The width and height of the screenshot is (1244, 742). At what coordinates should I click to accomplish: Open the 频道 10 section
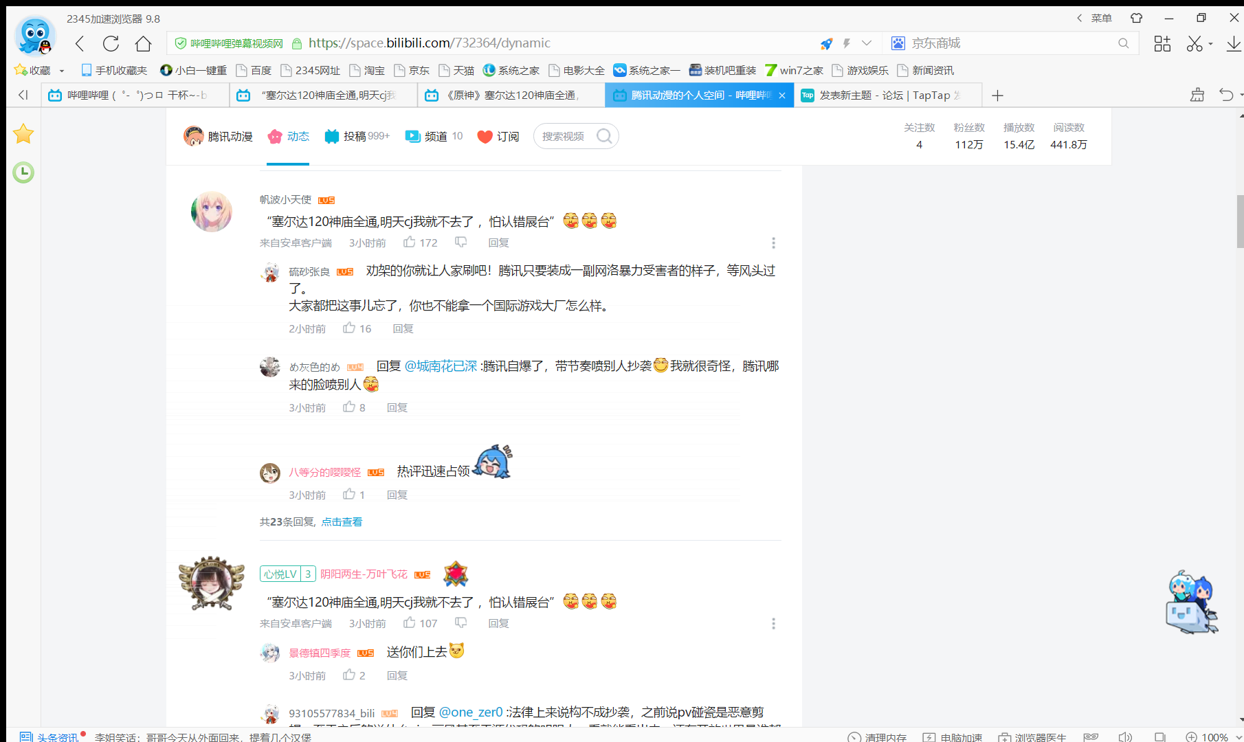click(x=434, y=136)
